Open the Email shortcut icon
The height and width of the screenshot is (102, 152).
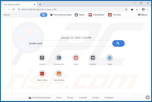pyautogui.click(x=76, y=58)
